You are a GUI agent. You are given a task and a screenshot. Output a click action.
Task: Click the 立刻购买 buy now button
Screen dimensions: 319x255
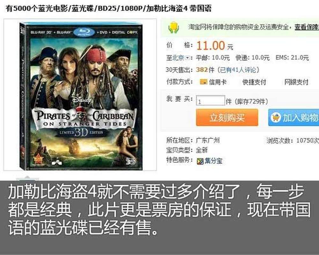coord(227,118)
